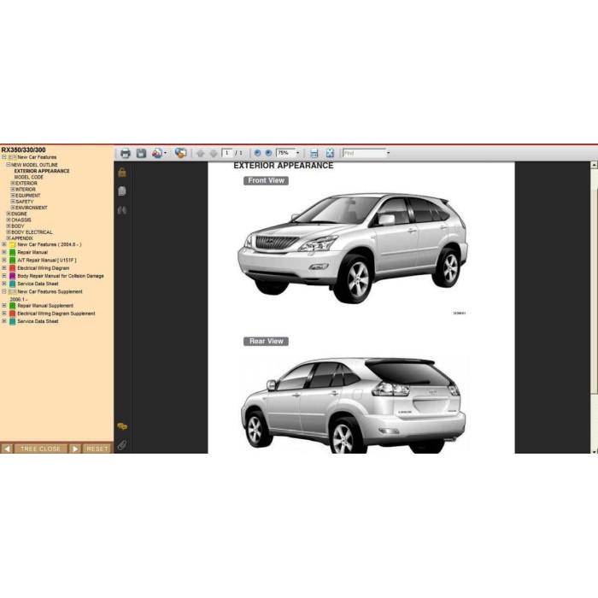Collapse the New Car Features top node
Viewport: 598px width, 598px height.
[3, 157]
